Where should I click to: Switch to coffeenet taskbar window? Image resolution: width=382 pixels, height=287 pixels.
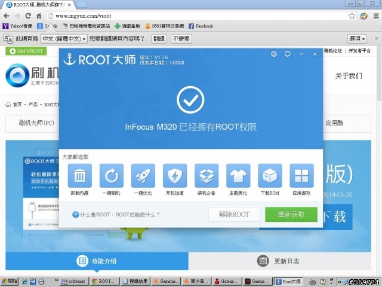74,282
